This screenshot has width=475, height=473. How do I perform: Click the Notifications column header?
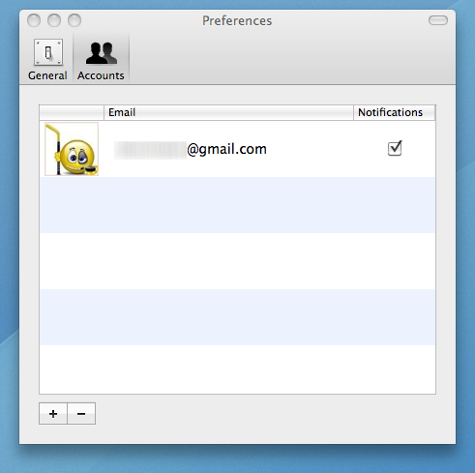395,112
